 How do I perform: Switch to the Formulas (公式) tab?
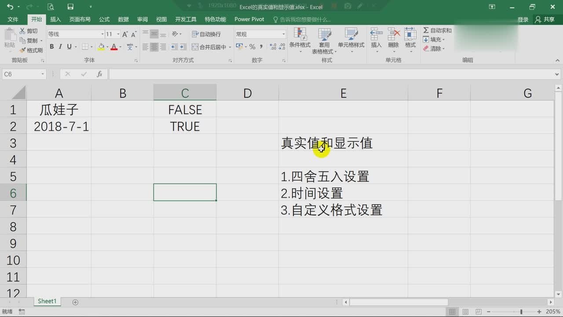click(x=104, y=19)
